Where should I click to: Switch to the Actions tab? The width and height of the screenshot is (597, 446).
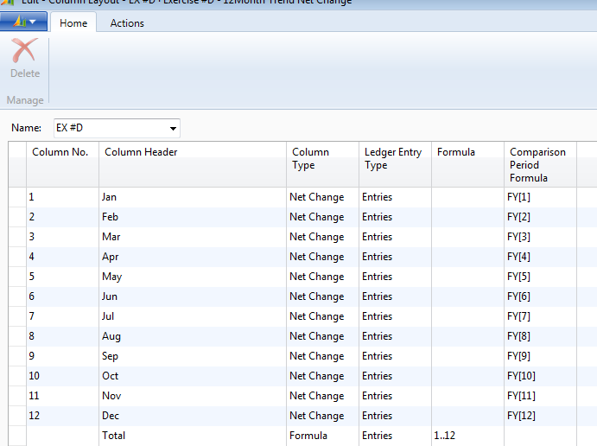tap(127, 23)
